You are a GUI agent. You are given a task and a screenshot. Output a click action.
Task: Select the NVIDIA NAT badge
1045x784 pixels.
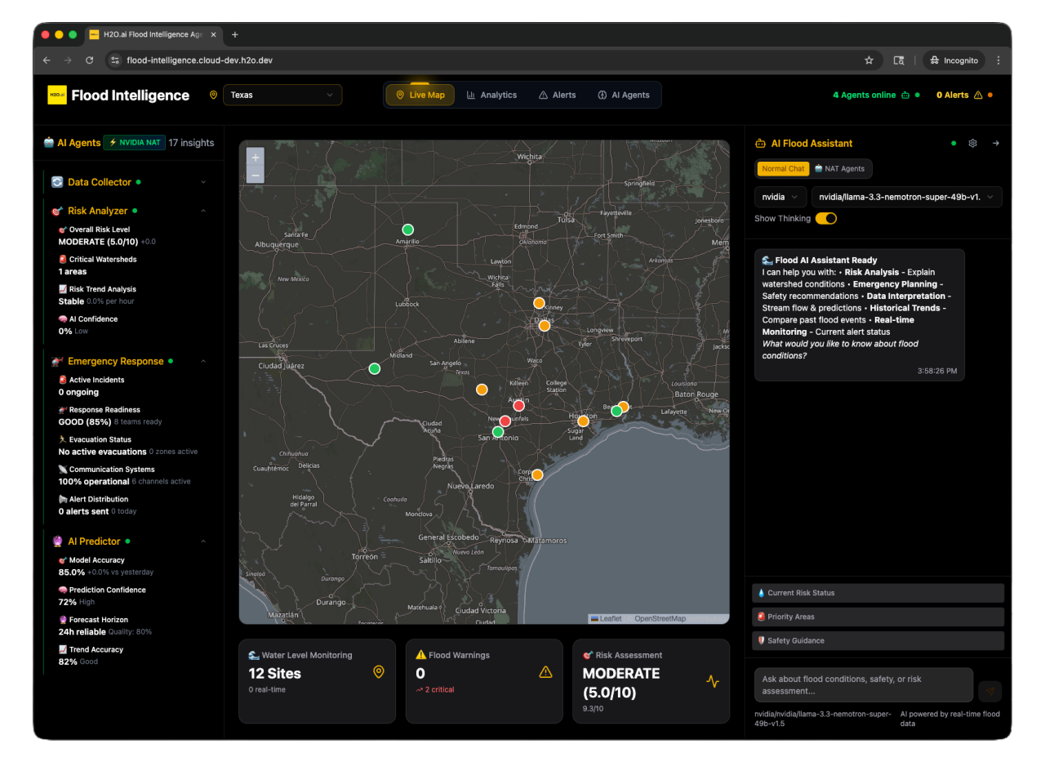tap(134, 142)
